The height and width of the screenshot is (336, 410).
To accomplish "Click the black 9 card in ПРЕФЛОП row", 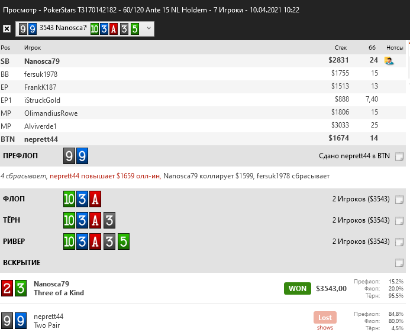I will pyautogui.click(x=69, y=156).
